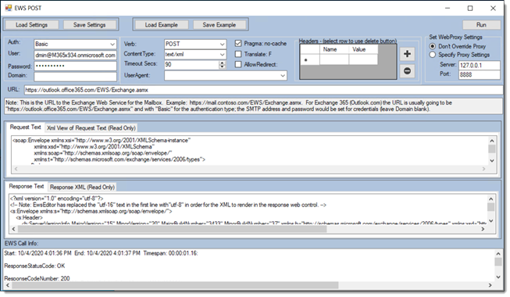Screen dimensions: 510x297
Task: Maximize the EWS POST window
Action: click(x=470, y=8)
